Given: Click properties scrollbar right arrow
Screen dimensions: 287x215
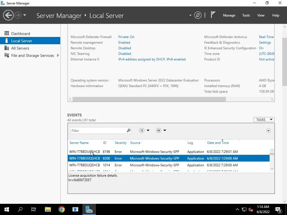Looking at the screenshot, I should click(x=272, y=99).
